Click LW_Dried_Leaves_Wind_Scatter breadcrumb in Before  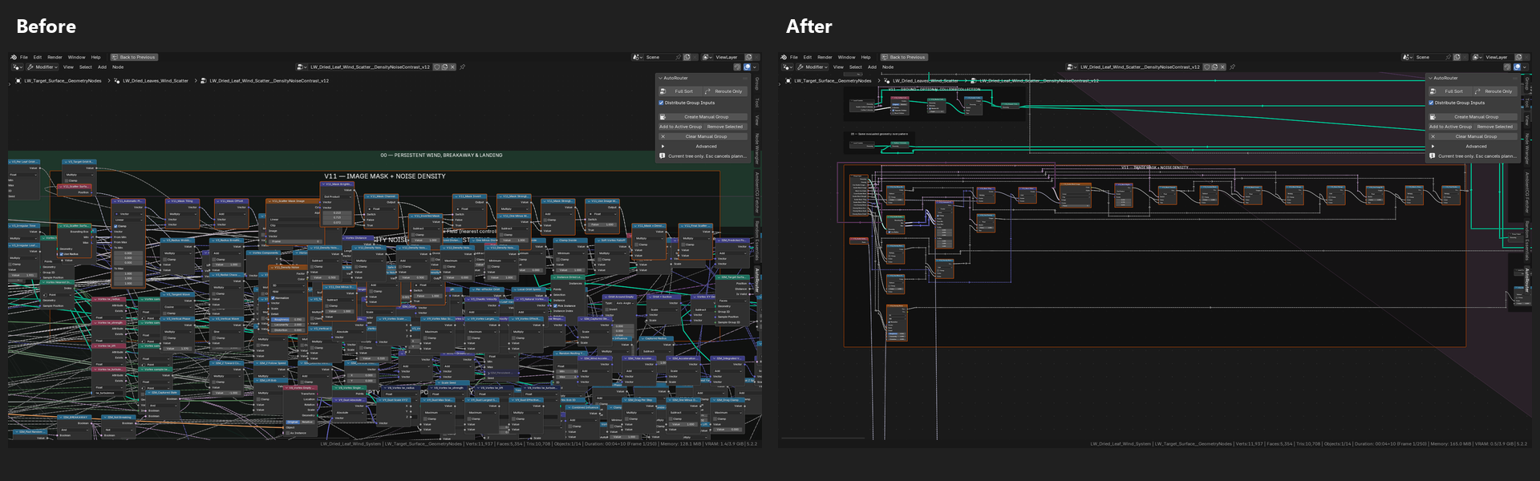(156, 81)
